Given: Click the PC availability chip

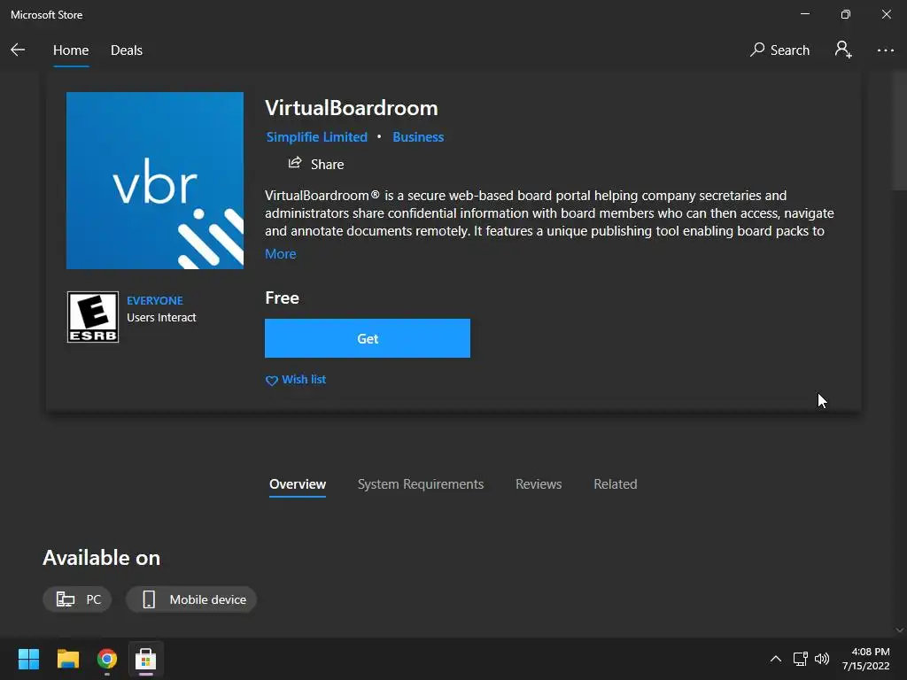Looking at the screenshot, I should pos(78,599).
